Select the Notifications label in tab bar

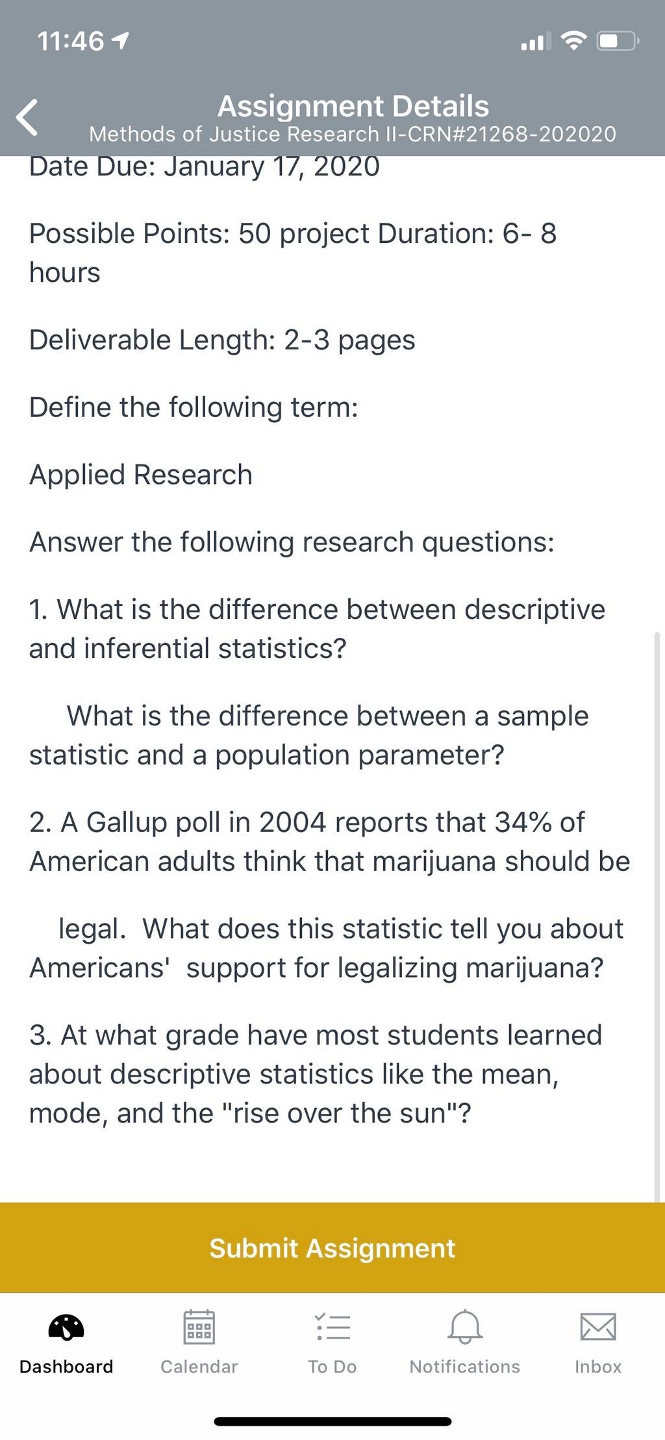465,1367
